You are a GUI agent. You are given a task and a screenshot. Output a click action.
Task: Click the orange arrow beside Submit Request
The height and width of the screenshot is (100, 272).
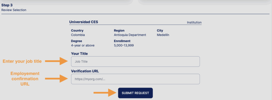click(x=105, y=93)
